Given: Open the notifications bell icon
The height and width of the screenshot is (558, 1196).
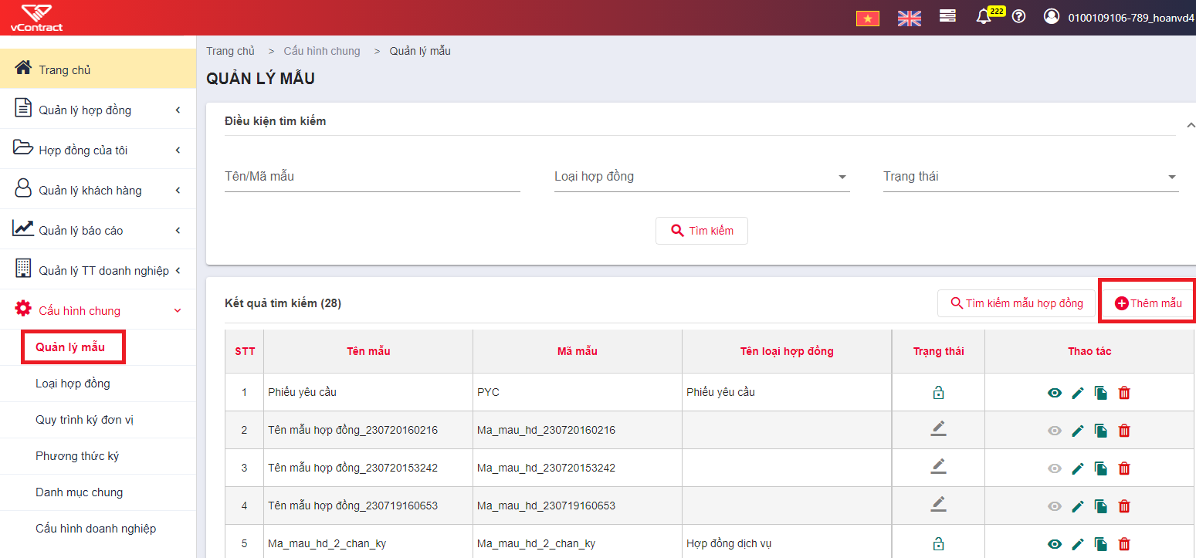Looking at the screenshot, I should click(984, 17).
